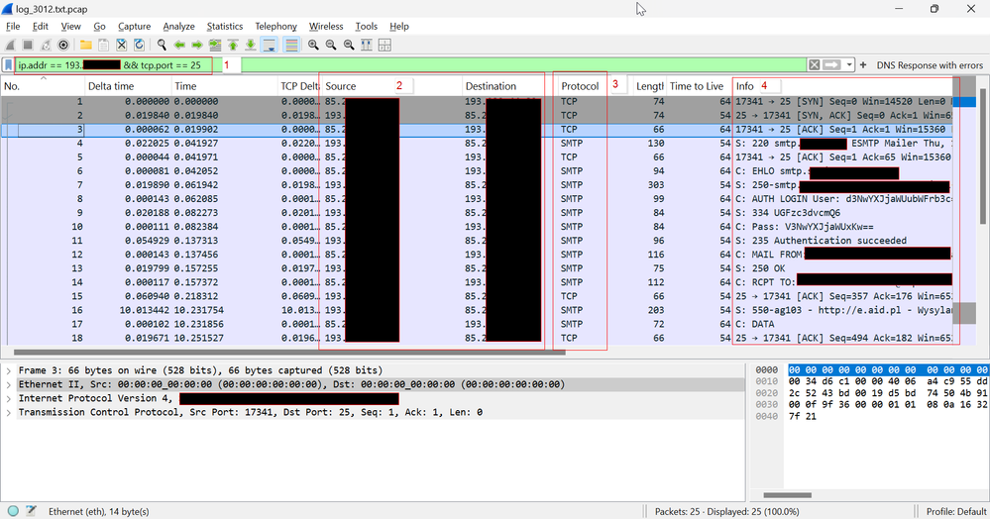Open the Statistics menu
This screenshot has height=519, width=990.
[x=225, y=26]
